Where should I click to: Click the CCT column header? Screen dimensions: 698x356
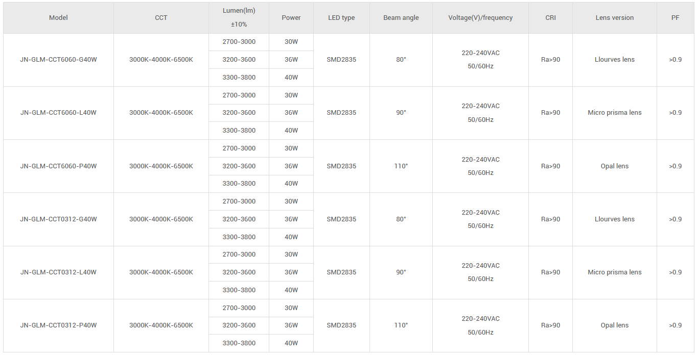161,18
